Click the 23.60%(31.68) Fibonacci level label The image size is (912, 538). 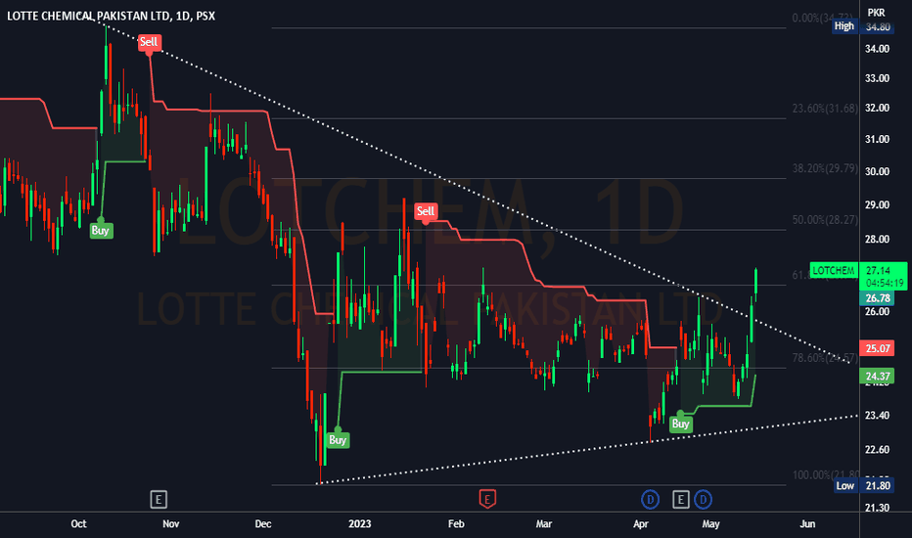click(824, 109)
